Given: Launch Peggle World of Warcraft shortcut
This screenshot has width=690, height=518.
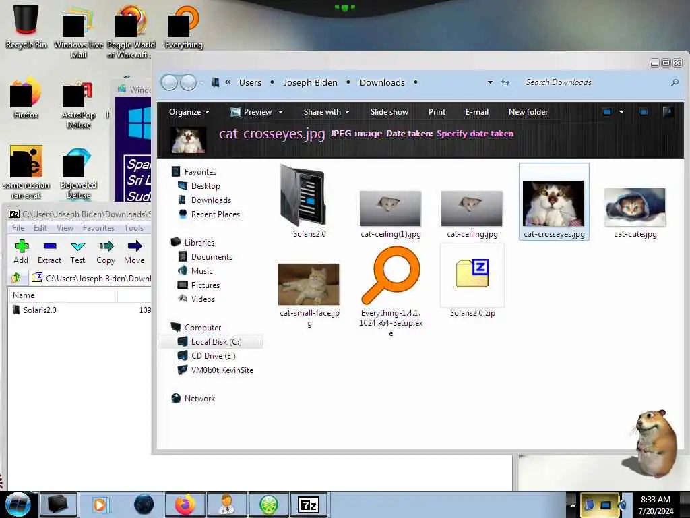Looking at the screenshot, I should [x=131, y=31].
